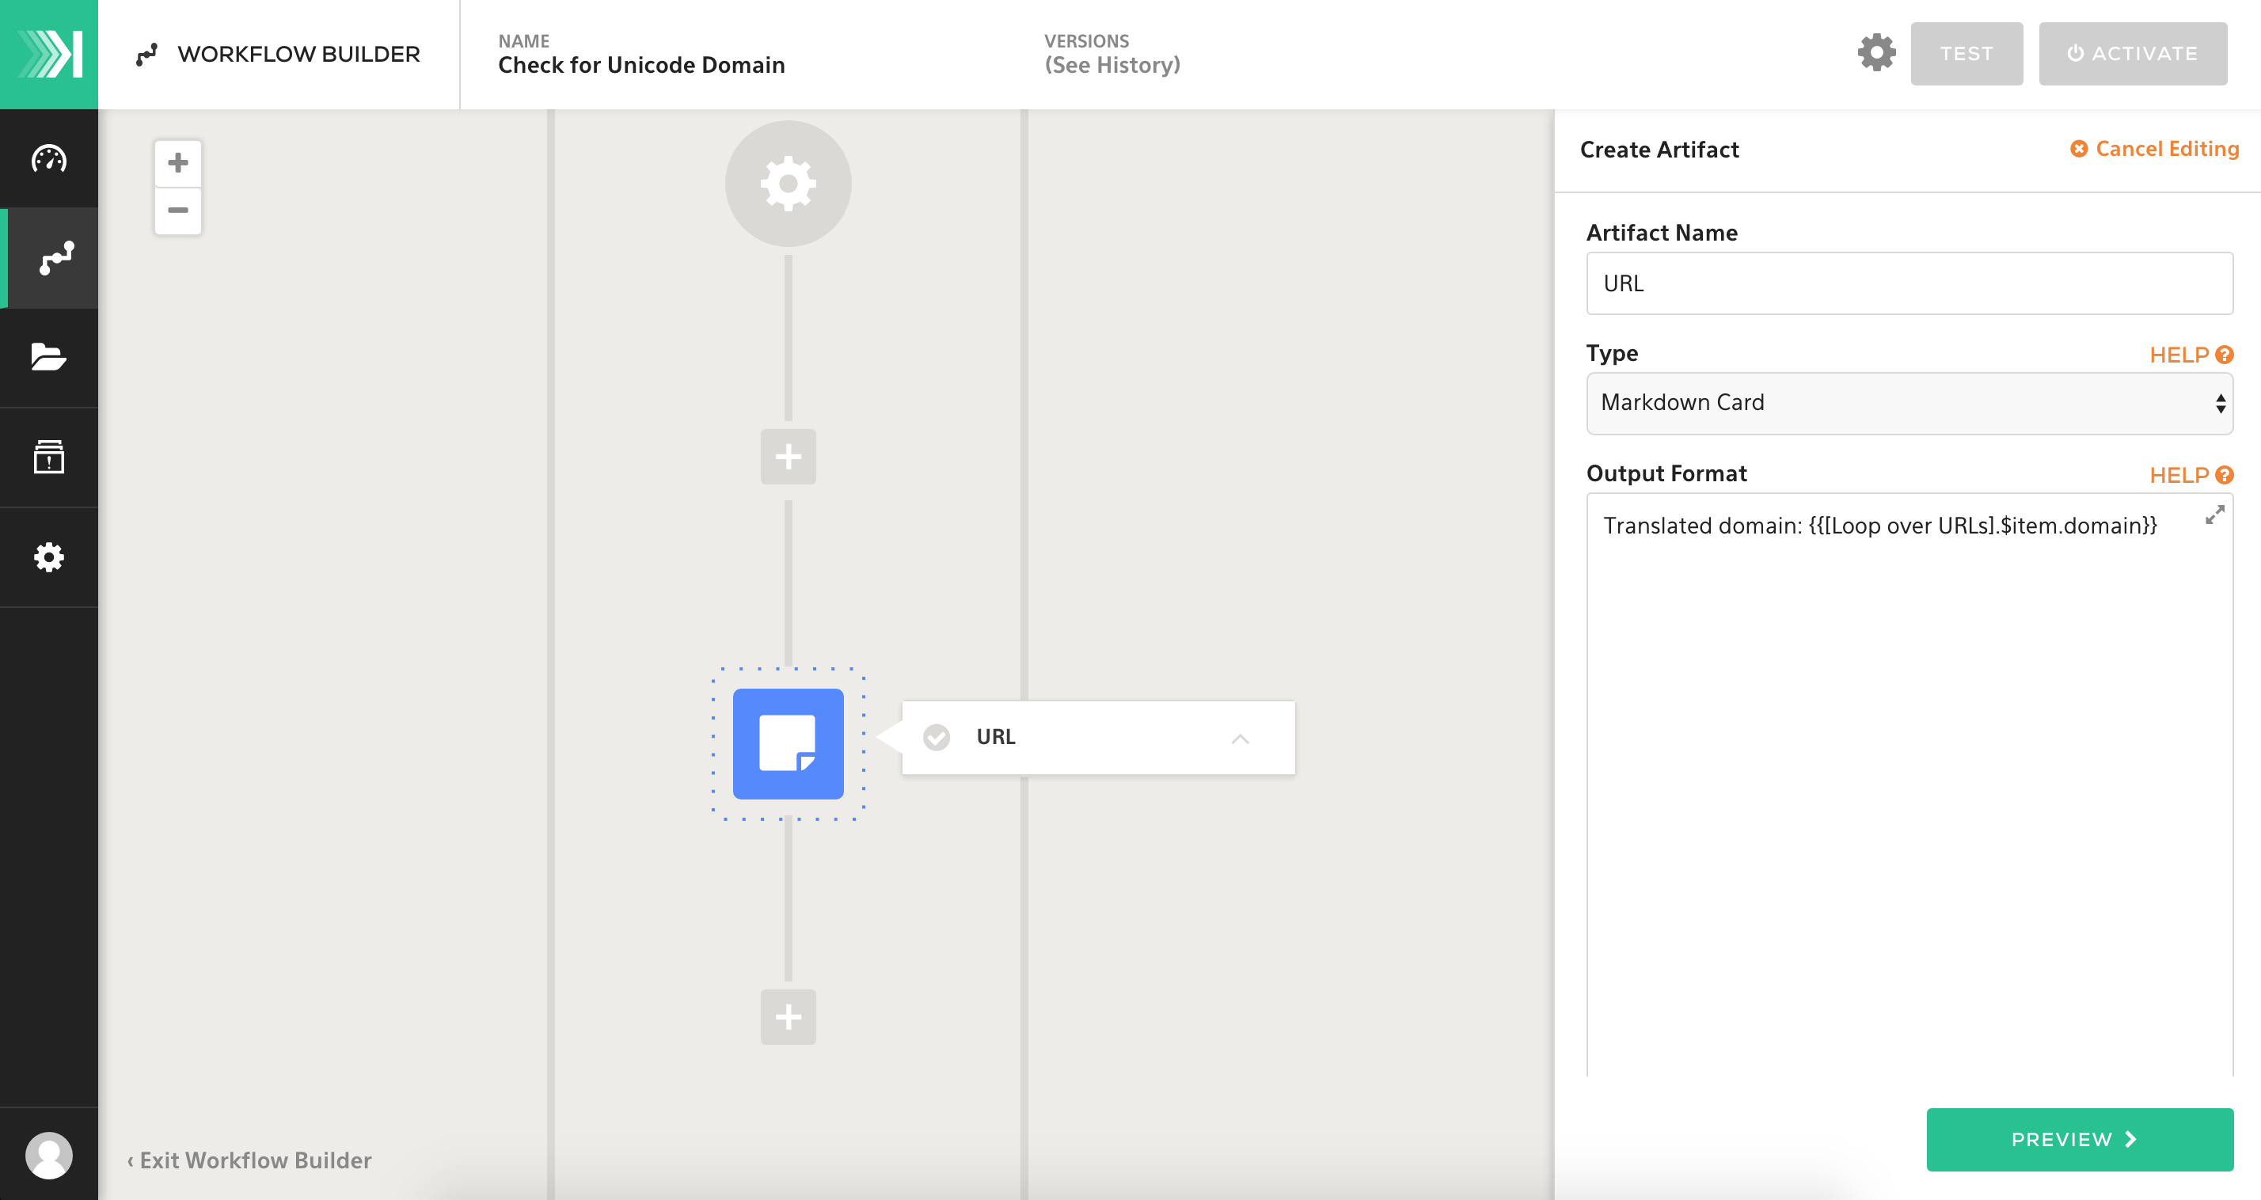This screenshot has height=1200, width=2261.
Task: Open the dashboard gauge icon in sidebar
Action: pyautogui.click(x=49, y=159)
